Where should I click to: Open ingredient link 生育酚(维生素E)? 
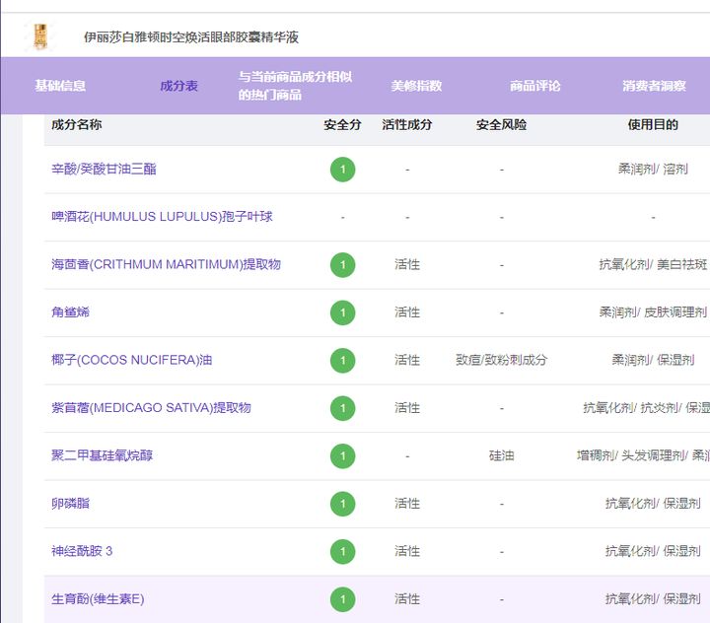[x=98, y=599]
